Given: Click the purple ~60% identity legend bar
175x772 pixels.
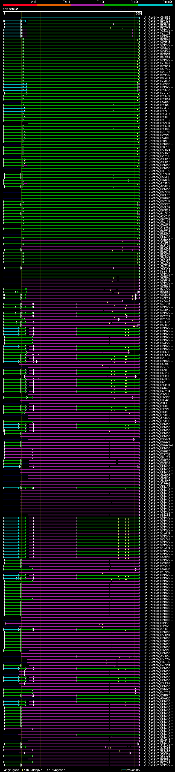Looking at the screenshot, I should point(87,5).
